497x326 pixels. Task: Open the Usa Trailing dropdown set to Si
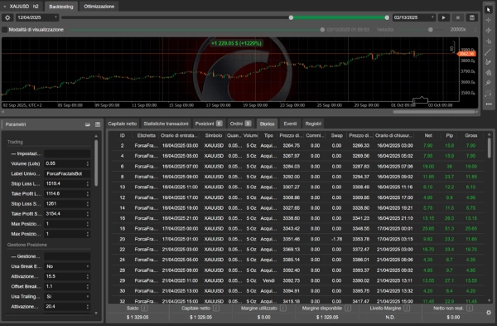67,296
